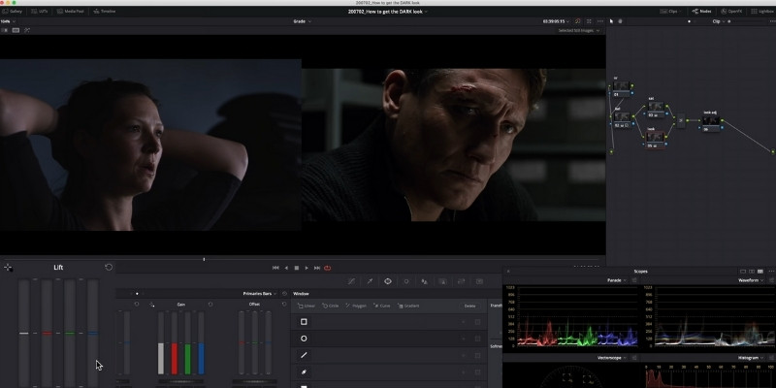Select the arrow pointer tool in node editor
776x388 pixels.
(x=612, y=21)
